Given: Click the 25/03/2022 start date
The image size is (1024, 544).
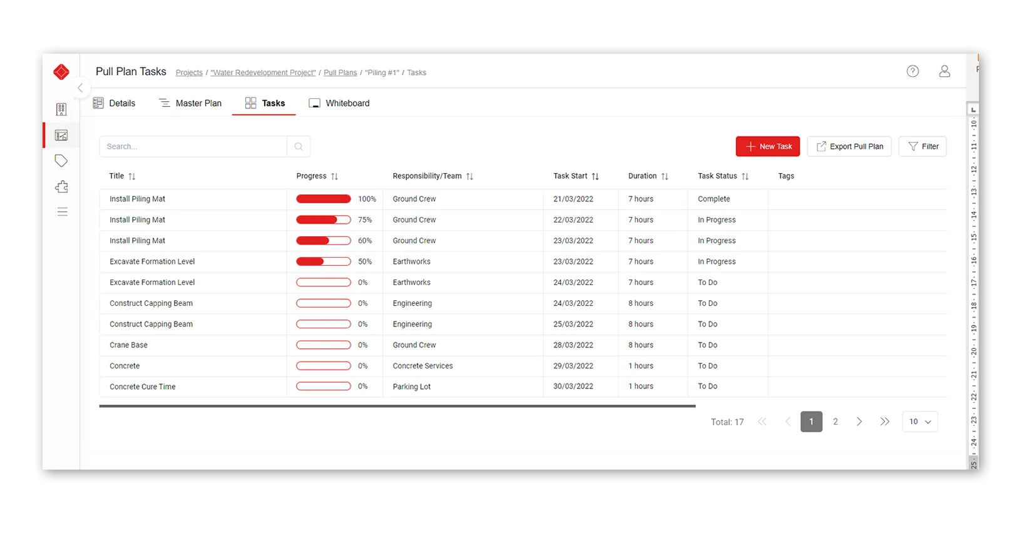Looking at the screenshot, I should pyautogui.click(x=573, y=324).
